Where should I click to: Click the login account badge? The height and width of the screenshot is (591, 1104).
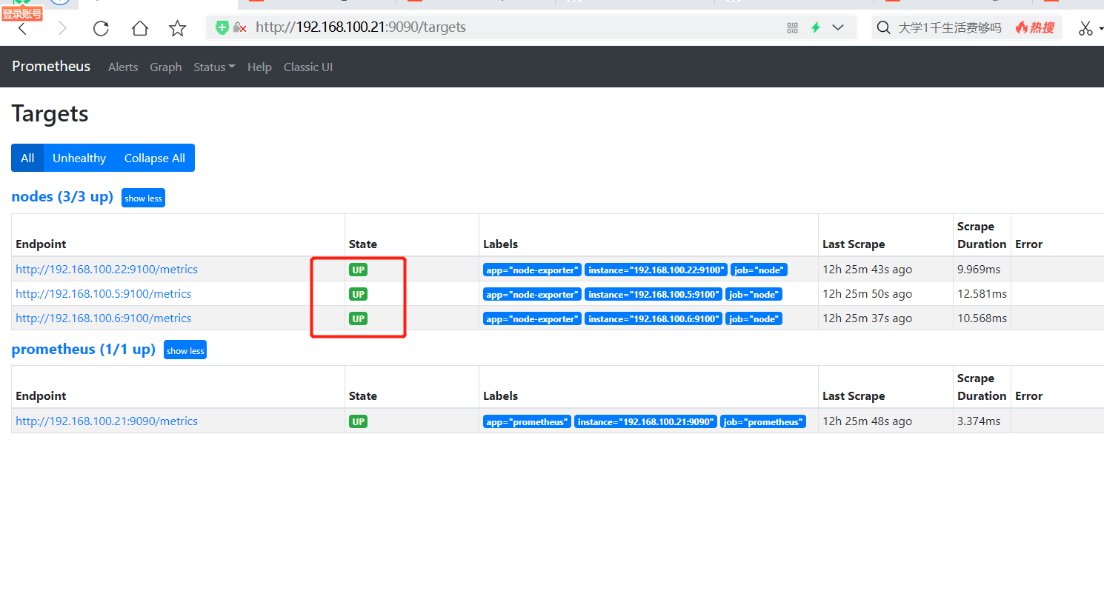click(22, 13)
